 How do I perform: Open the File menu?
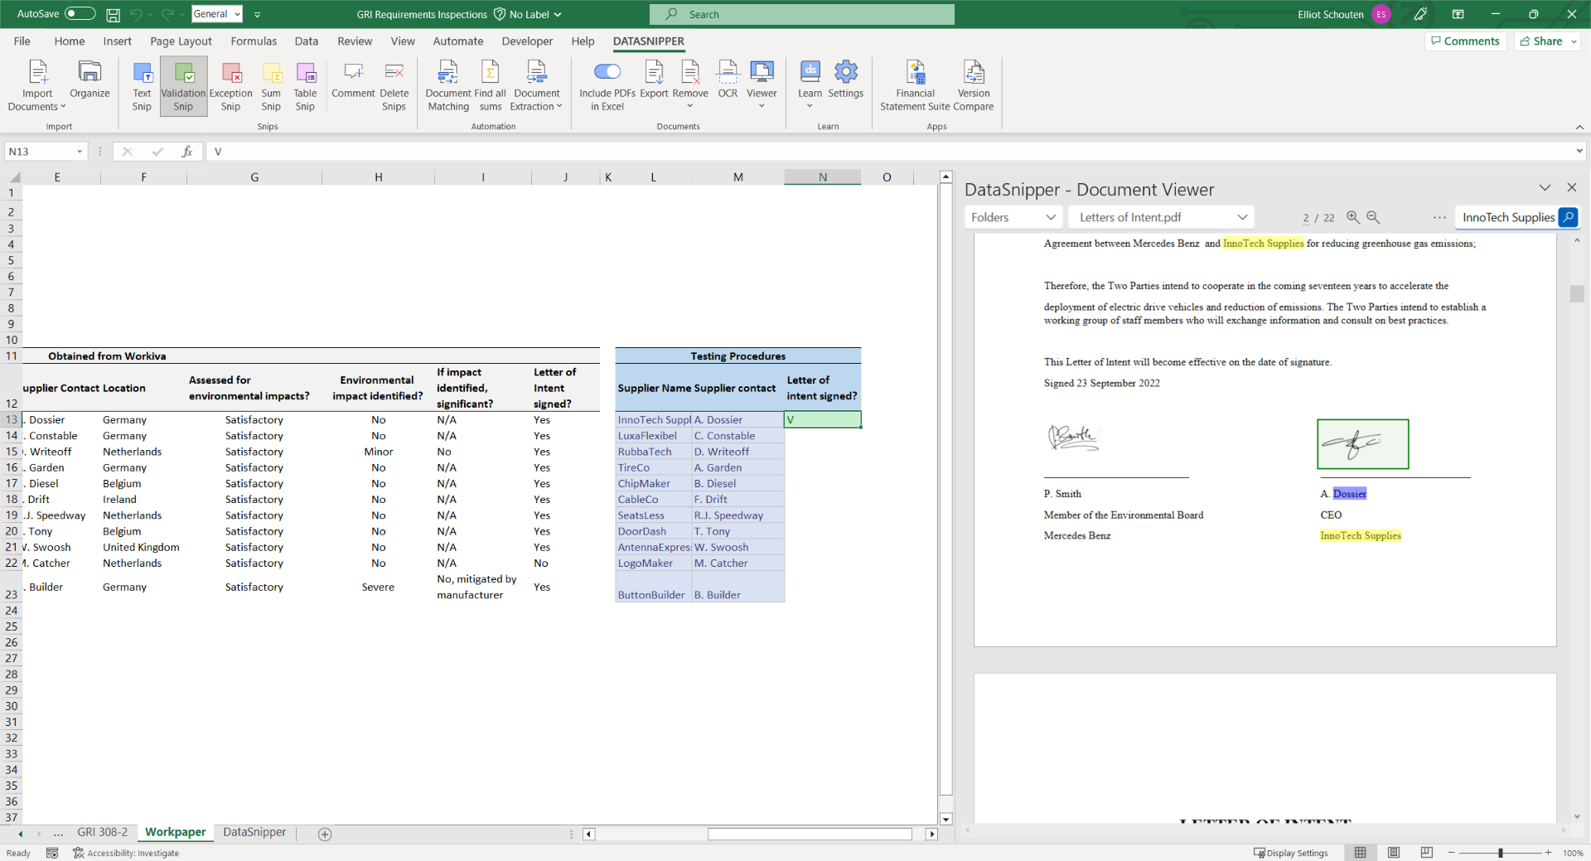click(22, 41)
